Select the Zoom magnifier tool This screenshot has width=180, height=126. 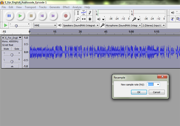click(x=78, y=19)
